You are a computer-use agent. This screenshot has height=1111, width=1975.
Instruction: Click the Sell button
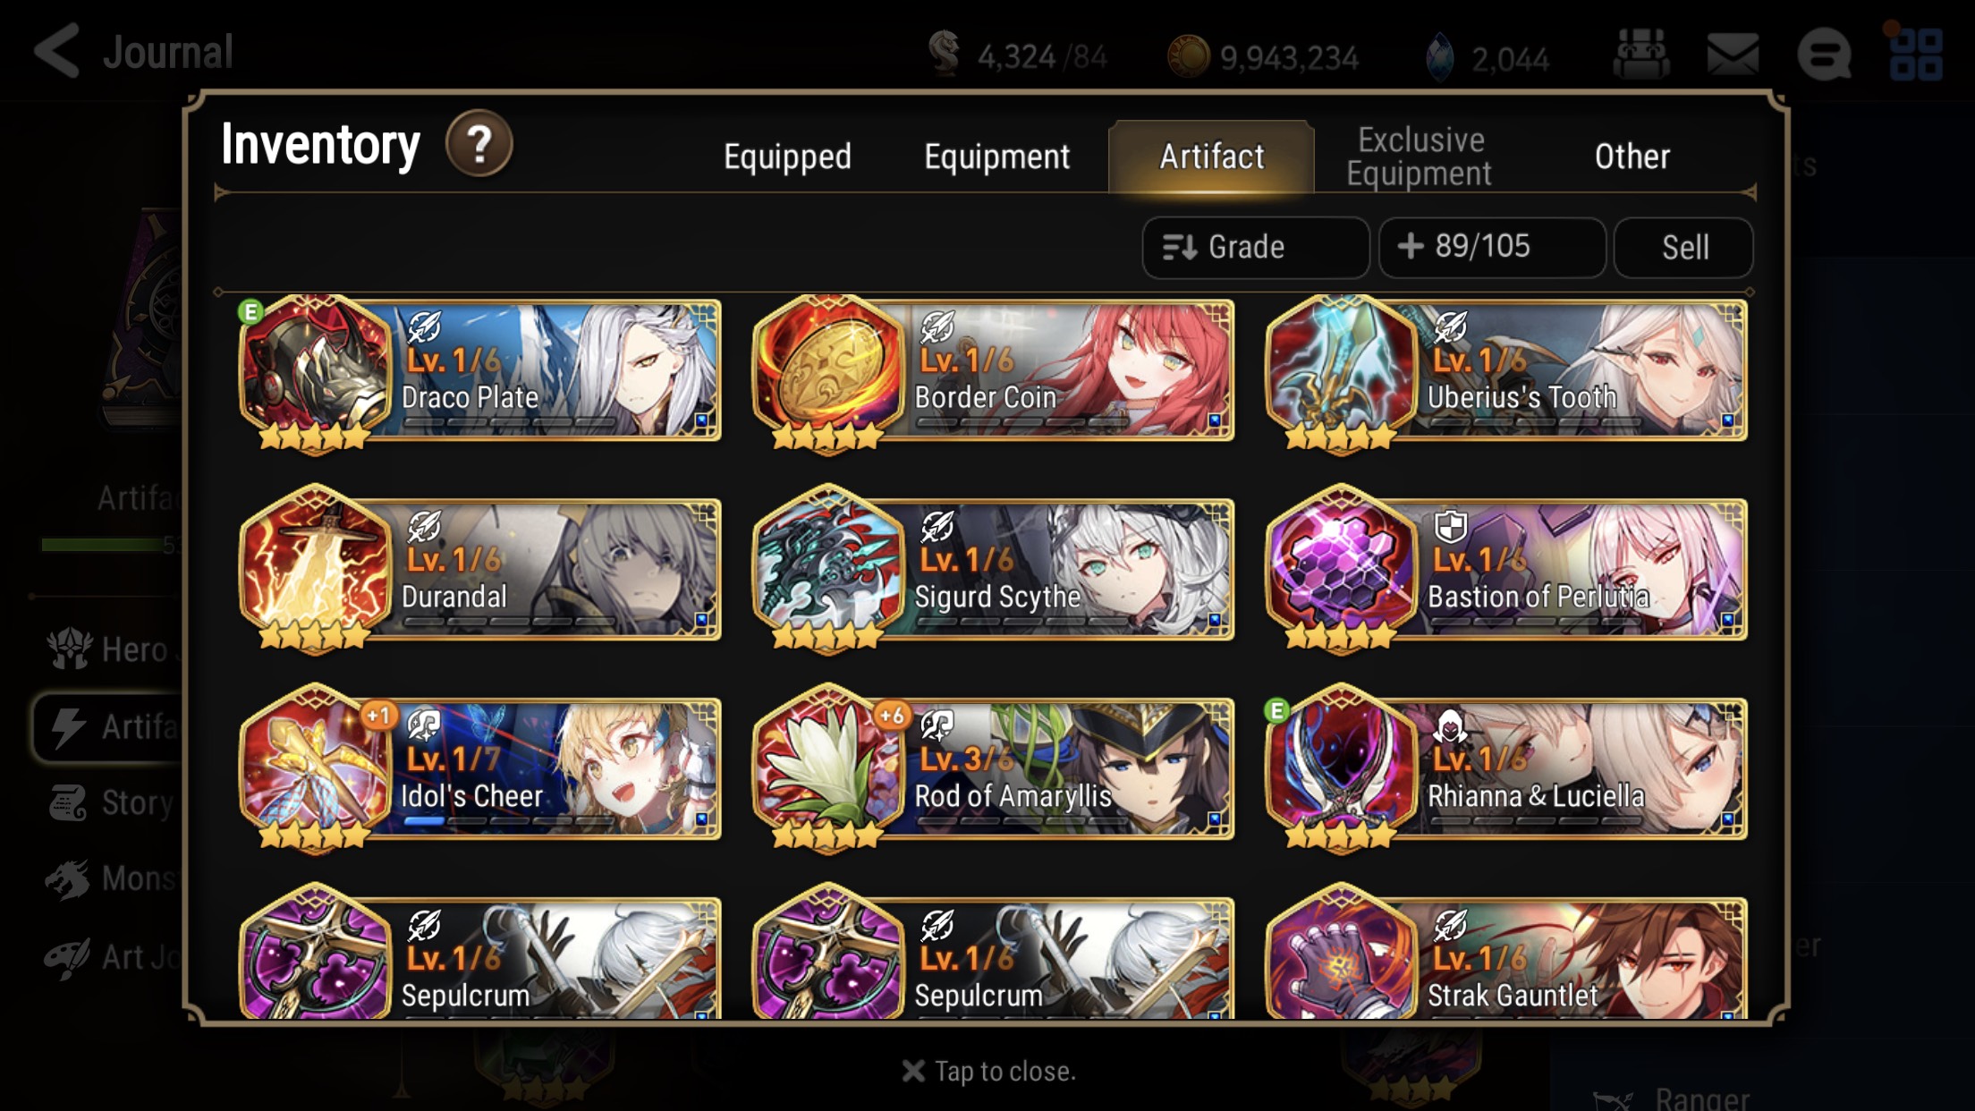[1684, 247]
